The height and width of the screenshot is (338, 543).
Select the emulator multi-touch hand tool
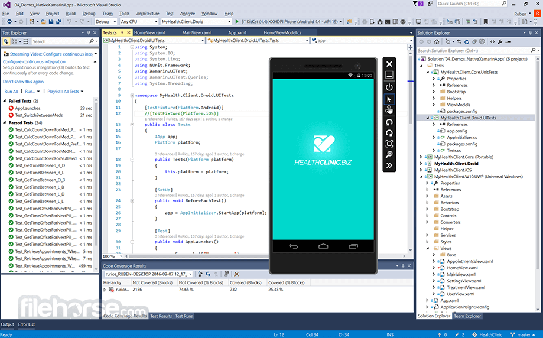pyautogui.click(x=389, y=110)
